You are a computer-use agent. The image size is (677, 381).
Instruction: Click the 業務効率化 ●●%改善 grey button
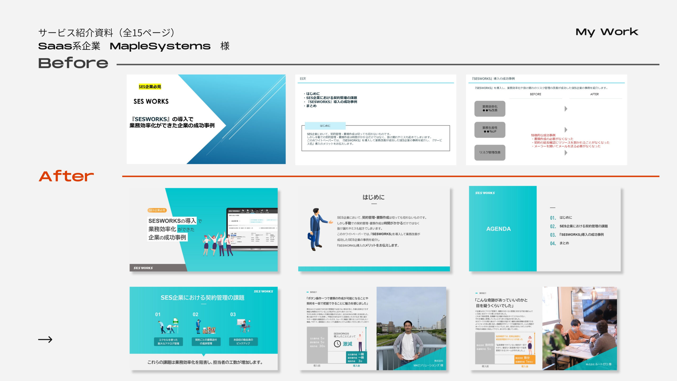click(x=490, y=108)
